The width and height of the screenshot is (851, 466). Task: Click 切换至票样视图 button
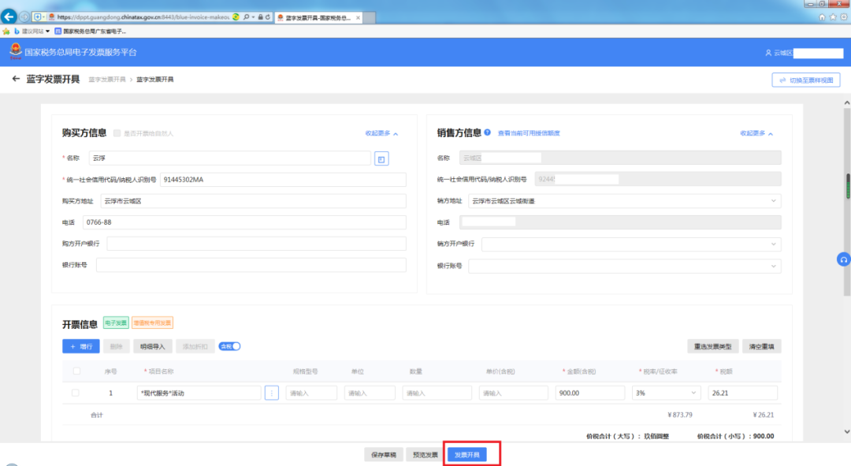click(806, 80)
